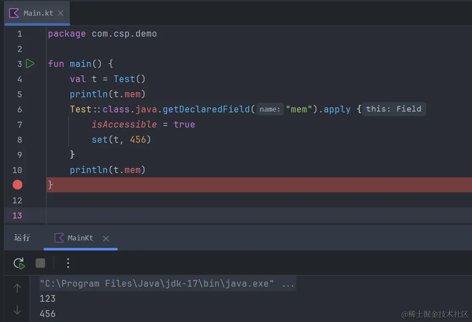This screenshot has width=472, height=322.
Task: Click the 'name:' parameter hint
Action: click(x=270, y=109)
